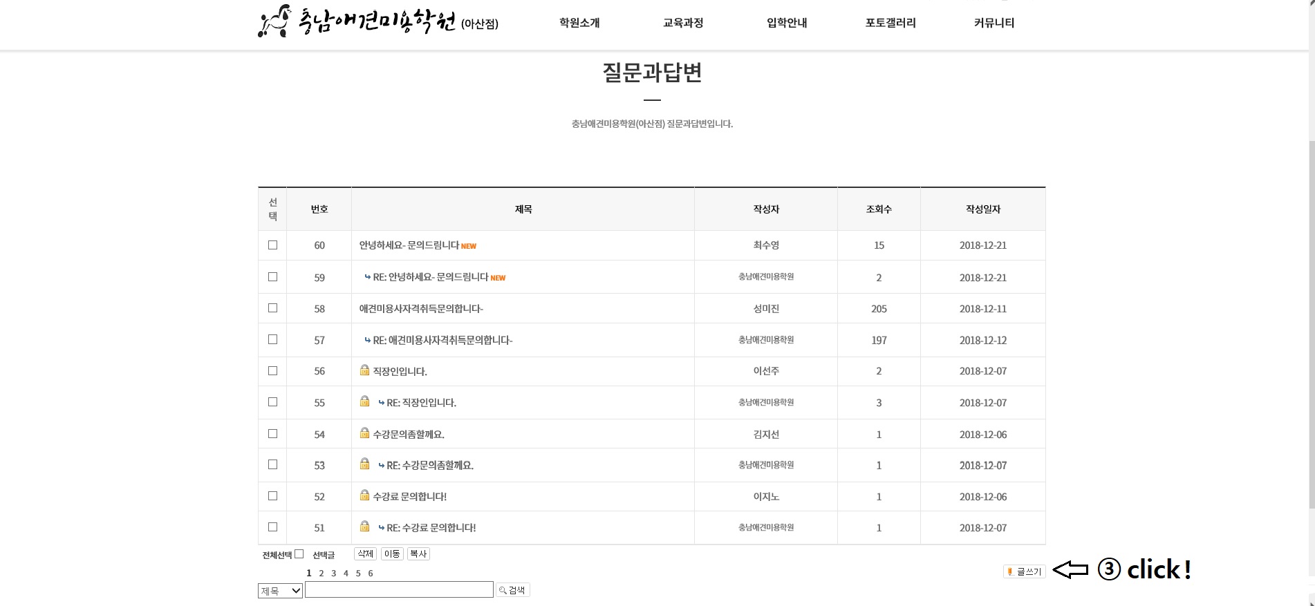Viewport: 1315px width, 606px height.
Task: Open the 교육과정 navigation menu
Action: tap(682, 23)
